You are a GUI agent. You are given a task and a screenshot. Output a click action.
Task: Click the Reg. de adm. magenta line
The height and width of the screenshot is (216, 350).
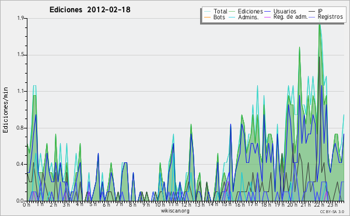267,17
